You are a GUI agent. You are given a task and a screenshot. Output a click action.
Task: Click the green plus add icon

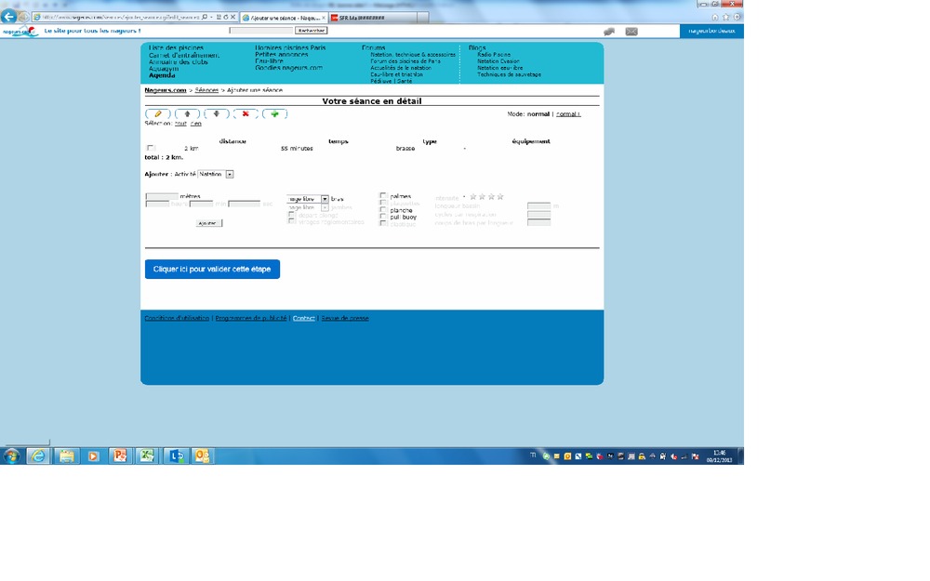click(274, 113)
